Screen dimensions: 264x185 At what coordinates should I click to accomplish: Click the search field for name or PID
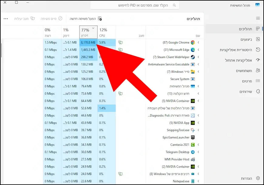click(x=135, y=5)
